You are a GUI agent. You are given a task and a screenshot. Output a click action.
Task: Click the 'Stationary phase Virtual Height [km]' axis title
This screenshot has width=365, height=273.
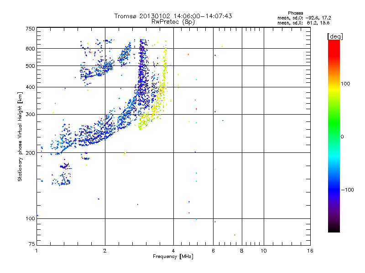coord(20,137)
